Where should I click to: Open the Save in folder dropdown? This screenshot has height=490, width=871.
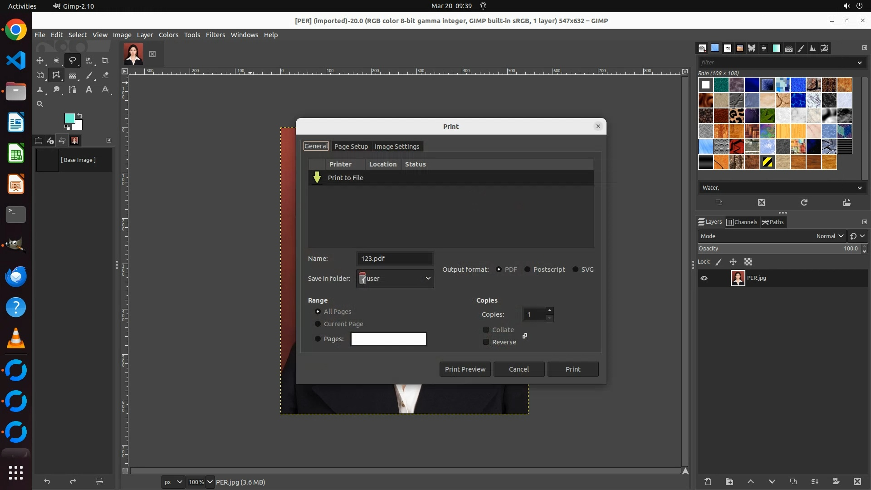[395, 279]
